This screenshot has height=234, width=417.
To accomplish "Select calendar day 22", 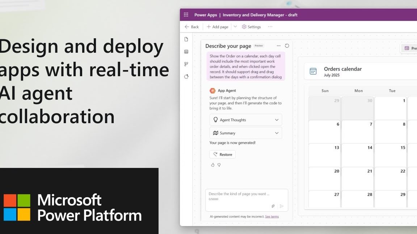I will pos(390,178).
